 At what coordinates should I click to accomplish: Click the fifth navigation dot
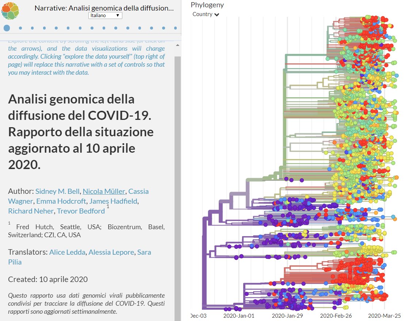coord(56,28)
